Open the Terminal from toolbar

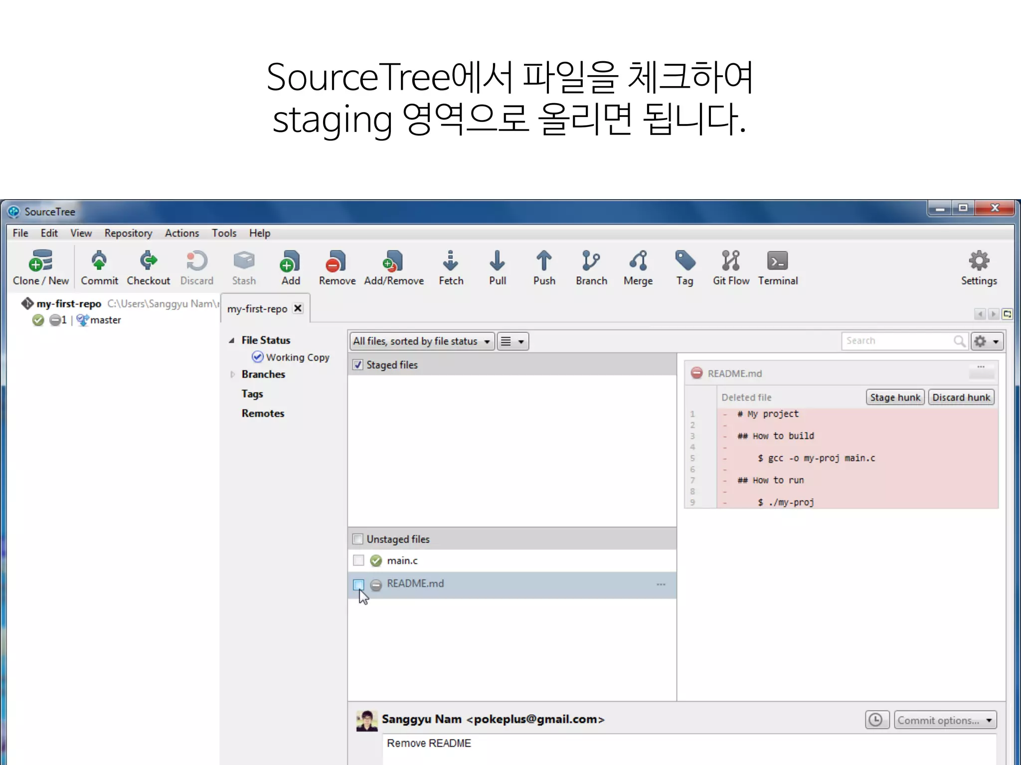(778, 267)
